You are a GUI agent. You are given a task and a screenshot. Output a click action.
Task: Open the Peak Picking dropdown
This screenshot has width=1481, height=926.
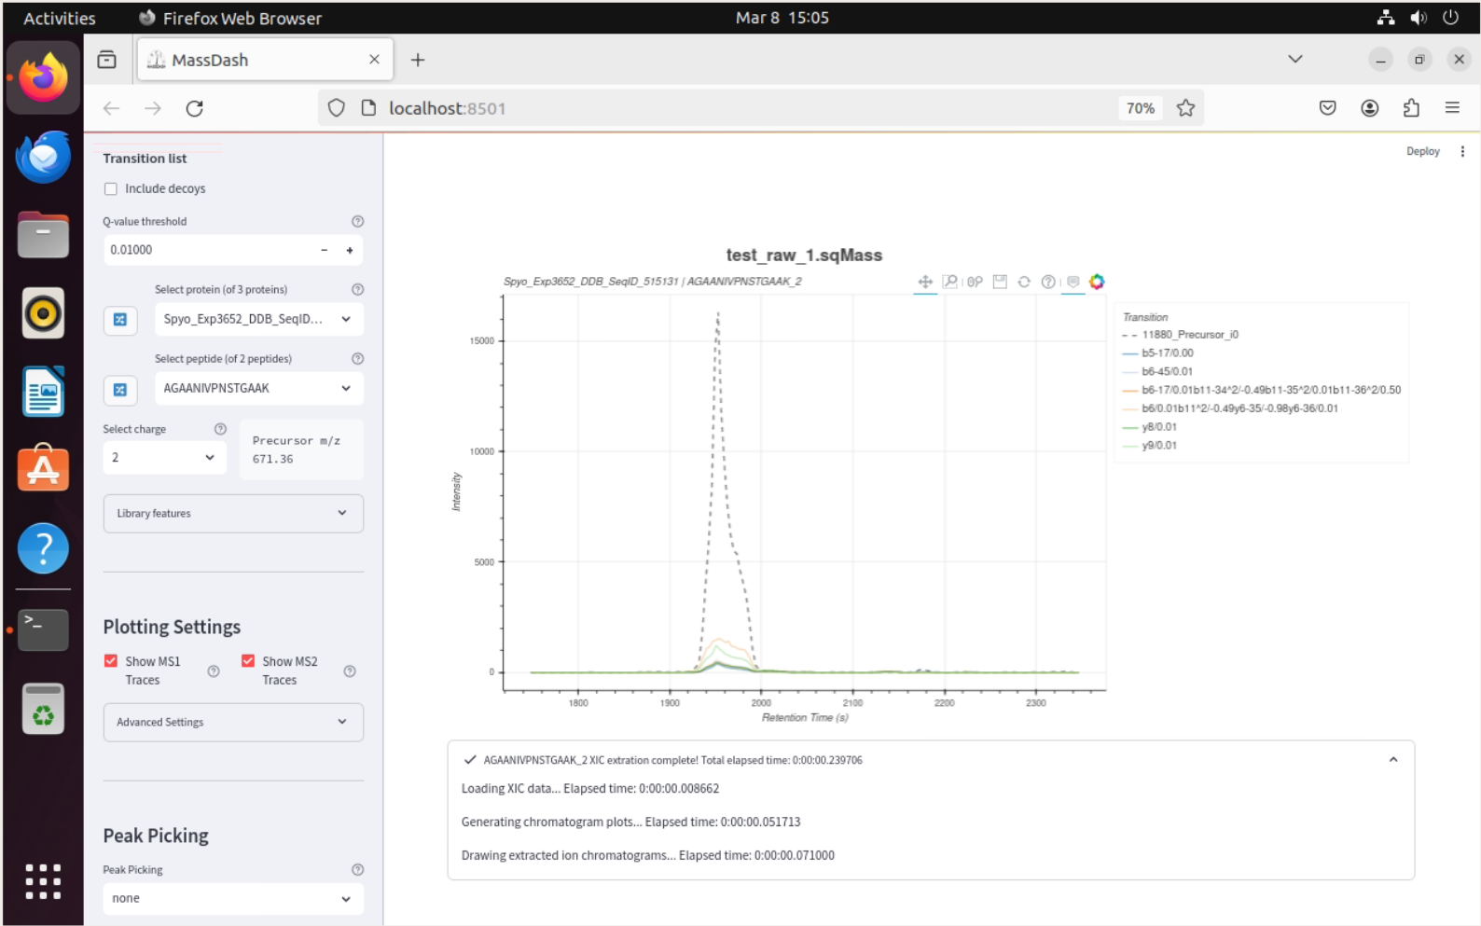click(233, 899)
